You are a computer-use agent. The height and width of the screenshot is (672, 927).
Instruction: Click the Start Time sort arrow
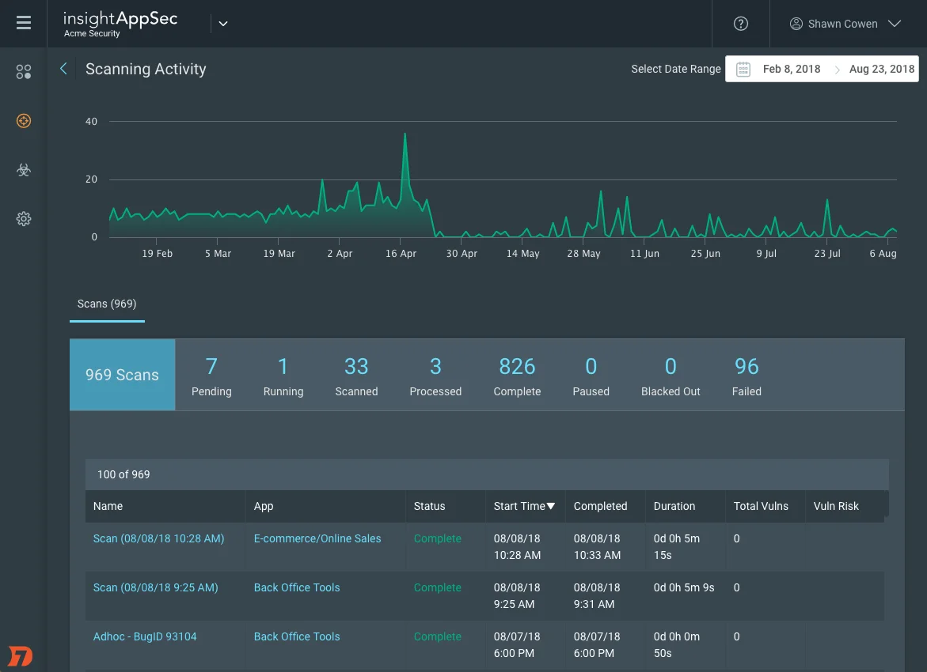tap(550, 506)
